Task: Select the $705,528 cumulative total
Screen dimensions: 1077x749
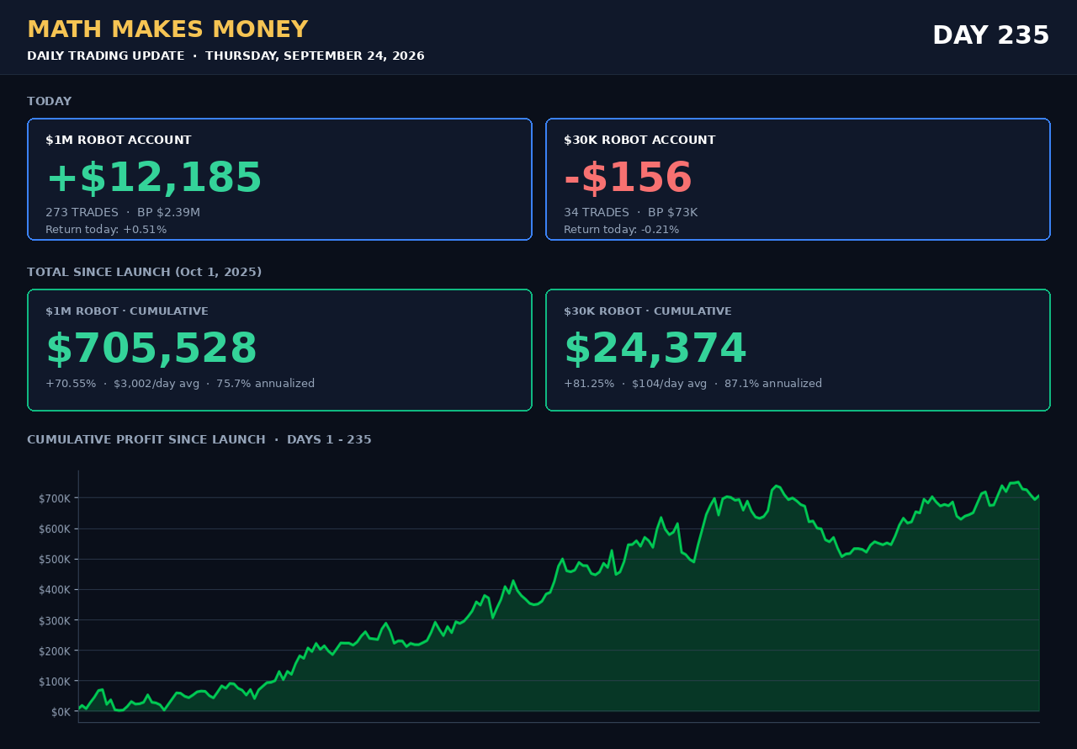Action: pos(151,349)
